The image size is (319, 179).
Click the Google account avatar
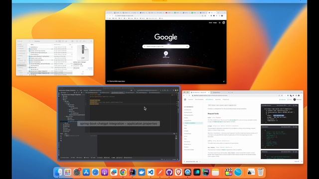tap(224, 23)
